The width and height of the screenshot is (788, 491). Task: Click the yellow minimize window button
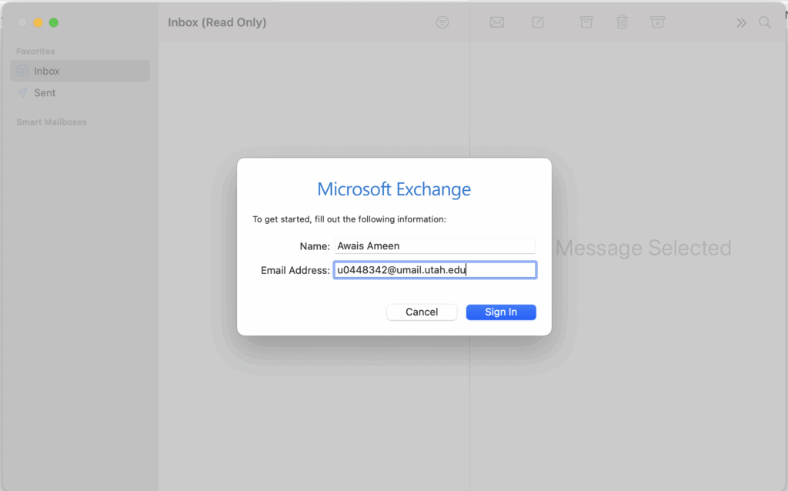point(38,22)
